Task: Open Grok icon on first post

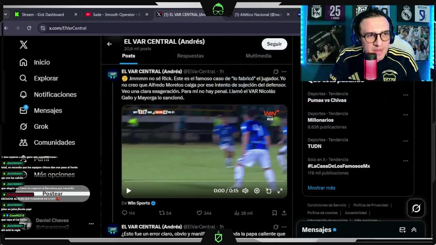Action: [x=276, y=71]
